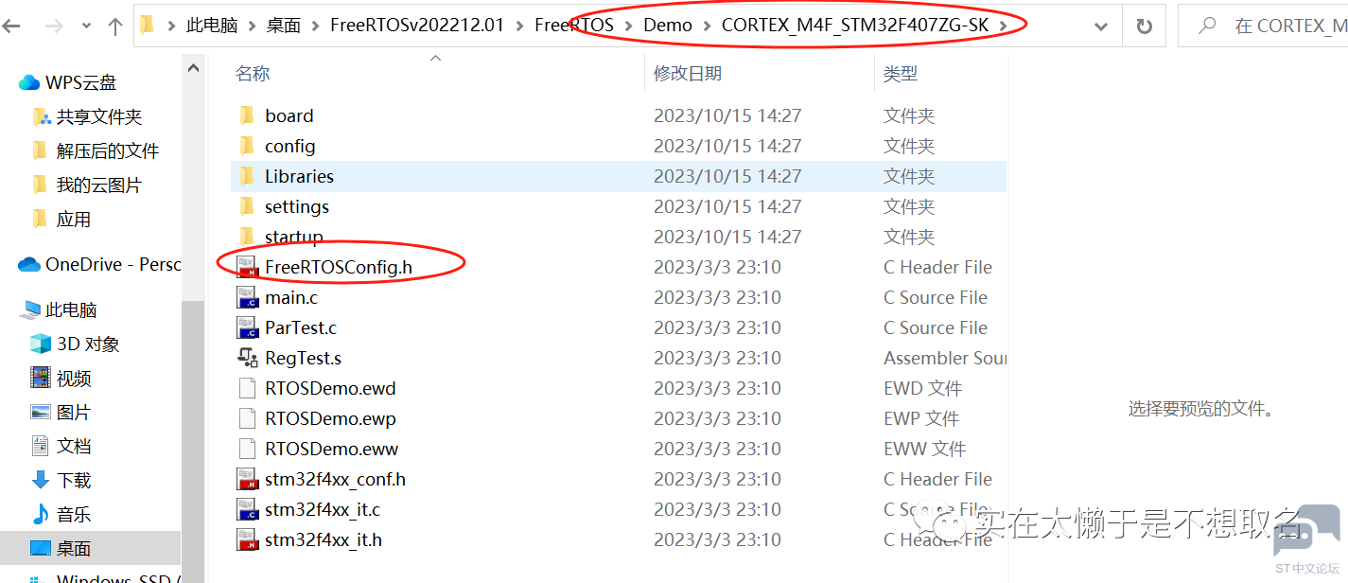Open 文档 in the navigation pane
1348x583 pixels.
pos(74,446)
